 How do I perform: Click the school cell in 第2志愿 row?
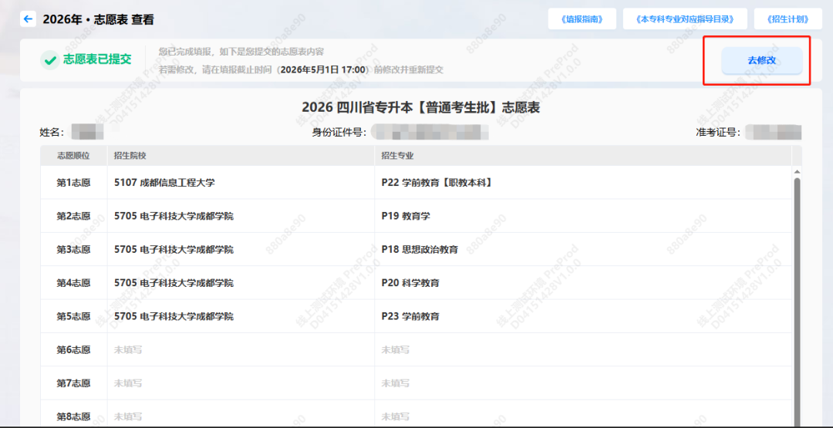241,216
